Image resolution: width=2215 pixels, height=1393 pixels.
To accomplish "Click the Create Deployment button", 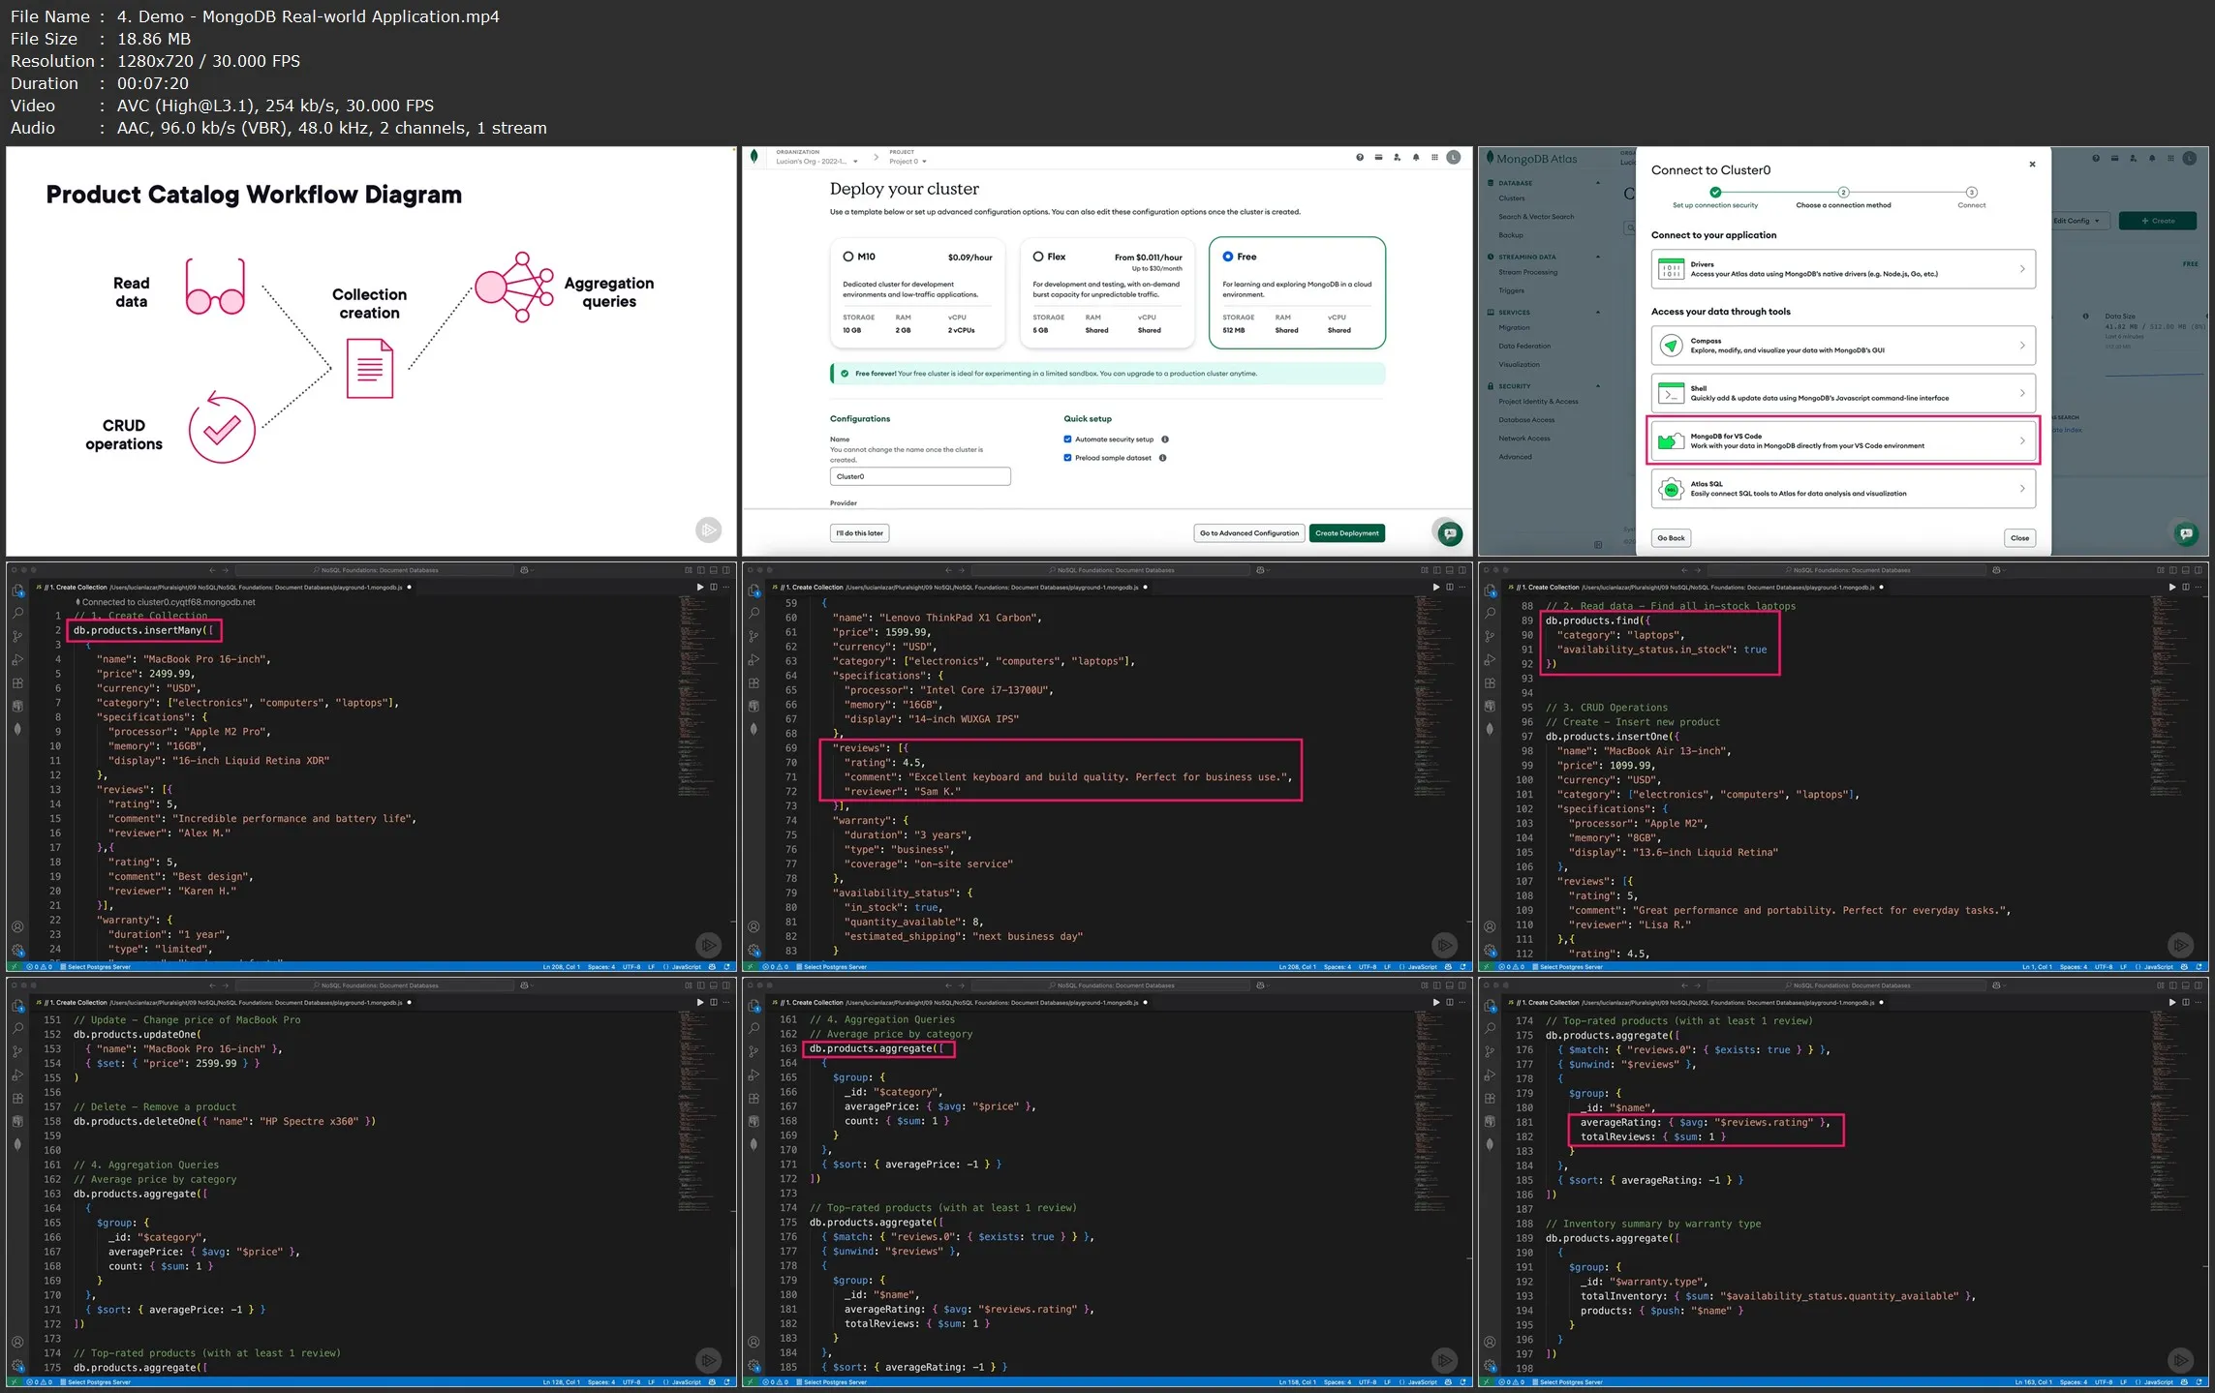I will point(1347,533).
